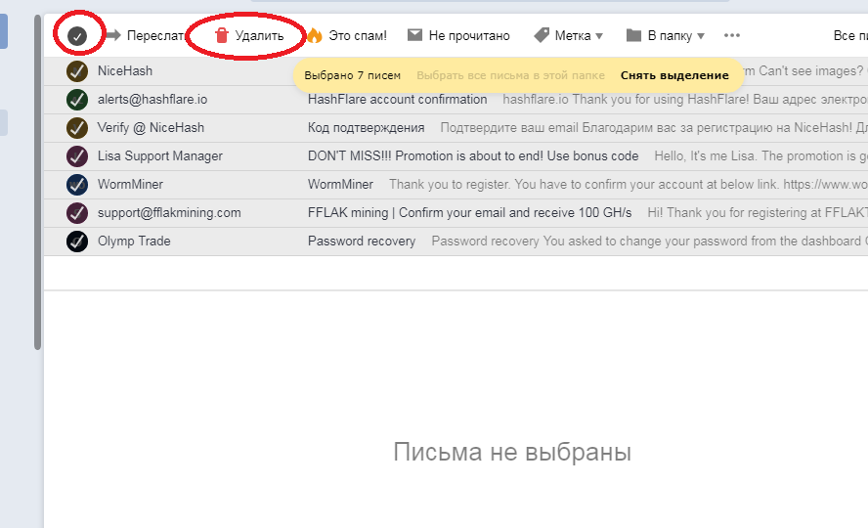Uncheck the NiceHash email checkbox

[77, 71]
